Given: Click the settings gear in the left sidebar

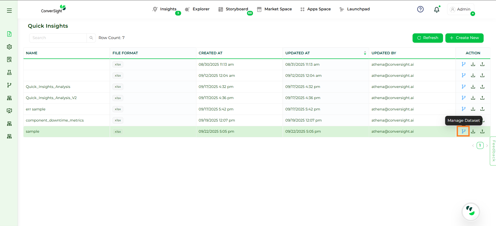Looking at the screenshot, I should [x=9, y=47].
